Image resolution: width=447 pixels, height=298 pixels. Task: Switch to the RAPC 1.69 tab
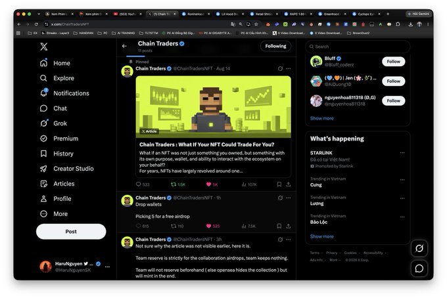pos(297,14)
